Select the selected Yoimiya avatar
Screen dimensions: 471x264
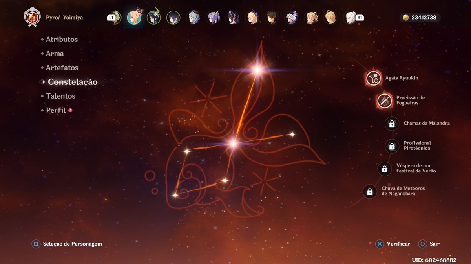(134, 17)
